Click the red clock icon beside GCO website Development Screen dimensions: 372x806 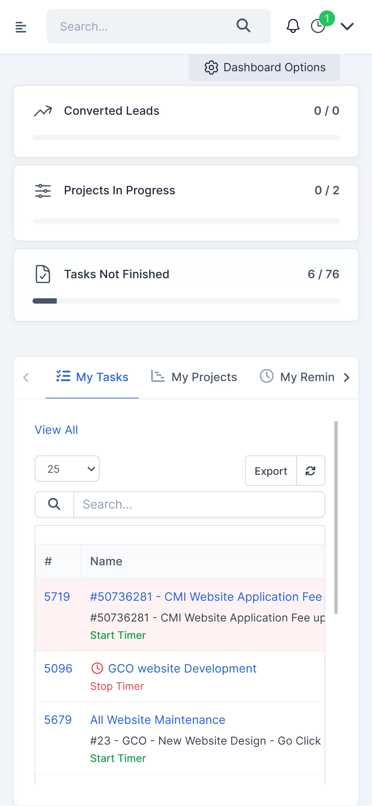(97, 668)
